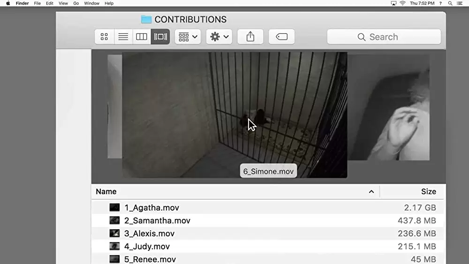
Task: Open Spotlight search in menu bar
Action: point(450,3)
